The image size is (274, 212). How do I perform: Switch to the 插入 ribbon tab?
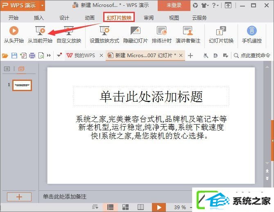coord(39,18)
